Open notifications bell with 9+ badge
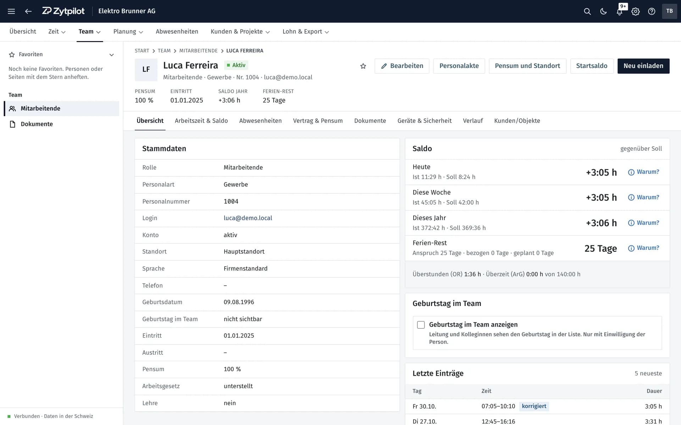681x425 pixels. (x=620, y=11)
